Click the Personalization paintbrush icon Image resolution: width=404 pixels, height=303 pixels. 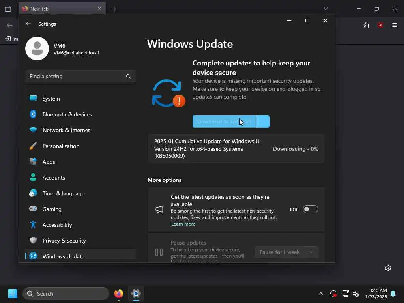click(x=33, y=146)
